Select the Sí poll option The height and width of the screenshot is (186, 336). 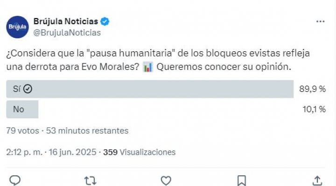[150, 89]
